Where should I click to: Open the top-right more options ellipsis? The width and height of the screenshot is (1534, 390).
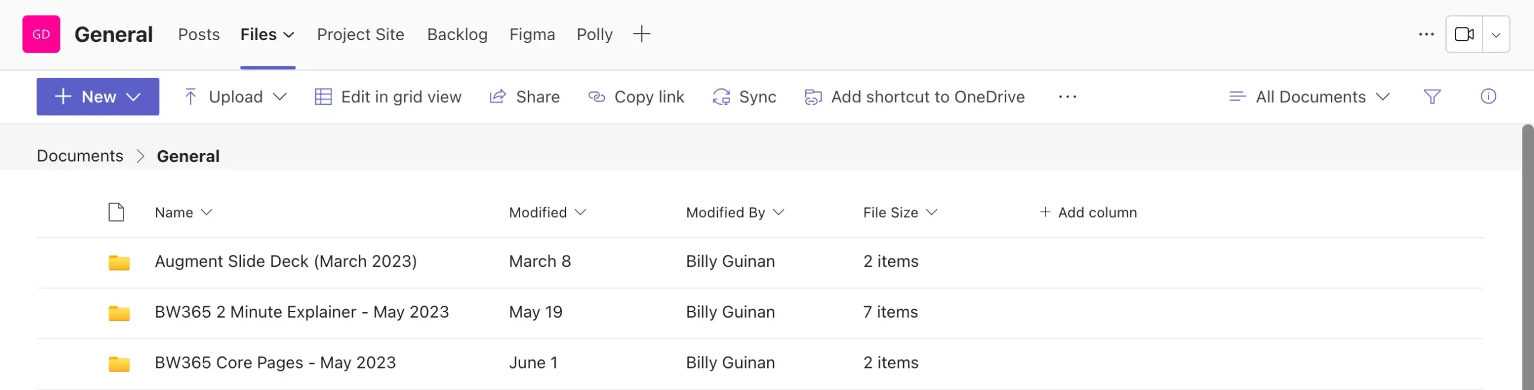[1426, 34]
